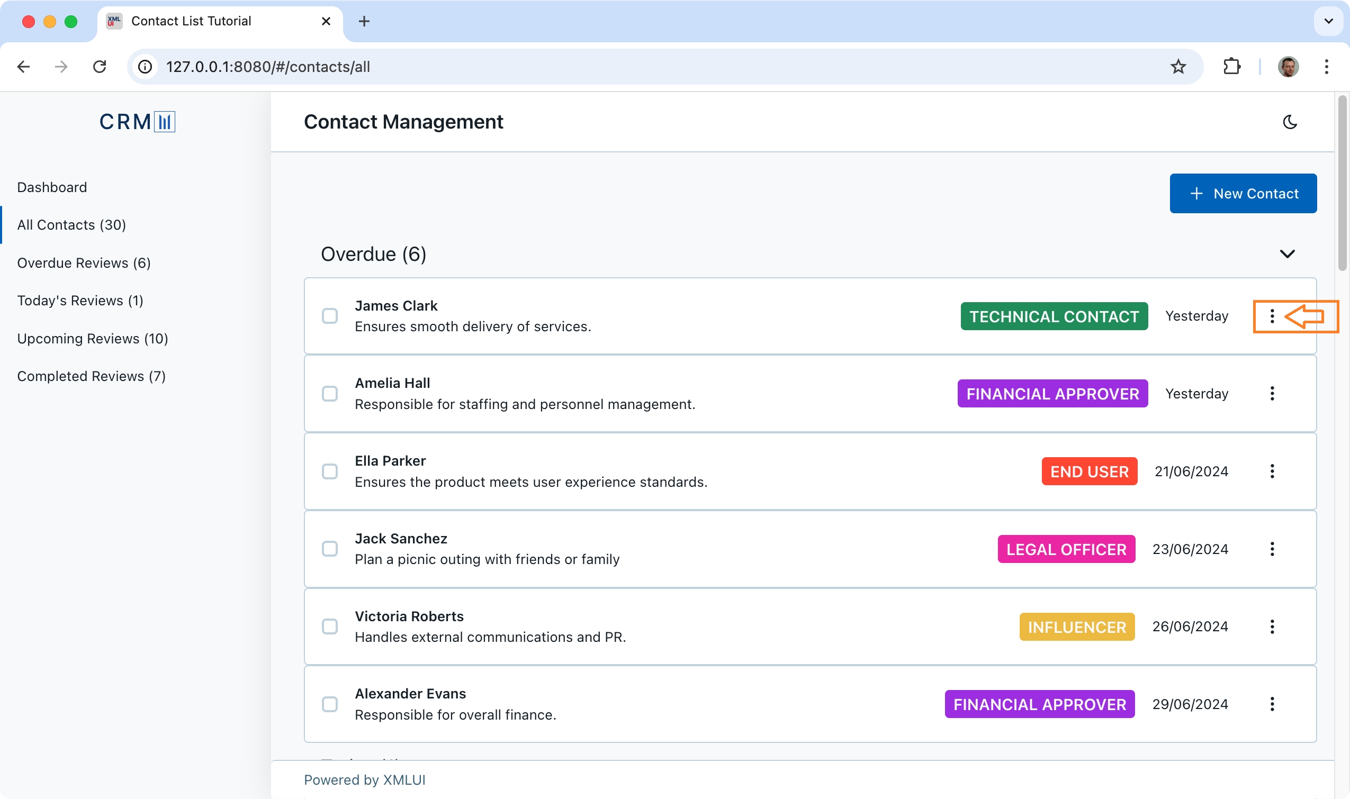The image size is (1350, 799).
Task: Click the Ella Parker contact name
Action: 390,461
